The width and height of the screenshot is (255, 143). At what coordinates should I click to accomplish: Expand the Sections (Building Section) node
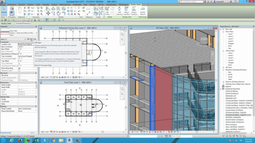click(x=223, y=82)
